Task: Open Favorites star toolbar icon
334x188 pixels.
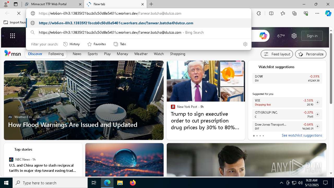Action: pos(283,13)
